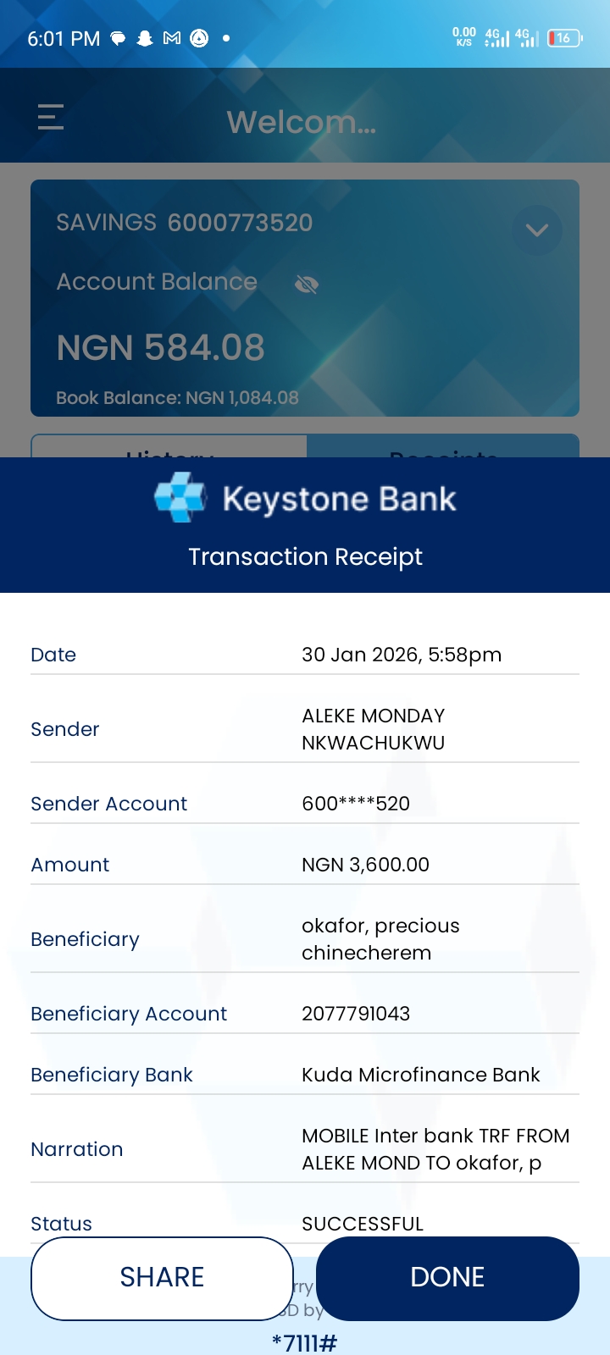Tap the SUCCESSFUL status value
Screen dimensions: 610x1355
point(363,1224)
